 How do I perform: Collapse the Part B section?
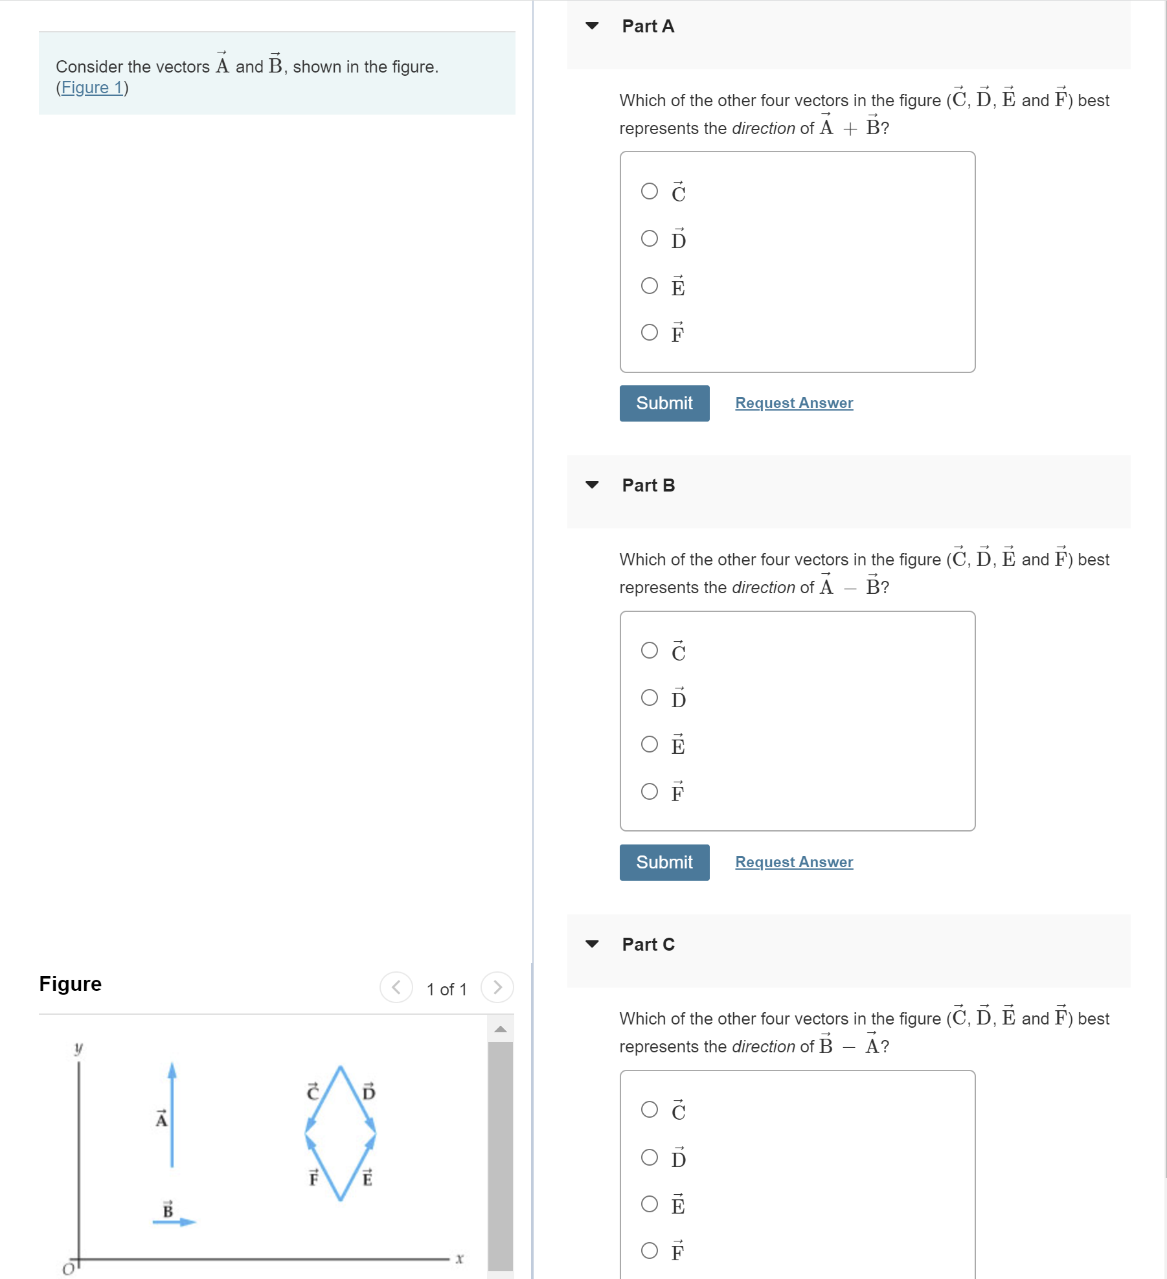(x=592, y=485)
